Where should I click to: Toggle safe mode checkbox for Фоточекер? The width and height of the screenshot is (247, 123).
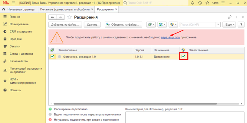(183, 56)
